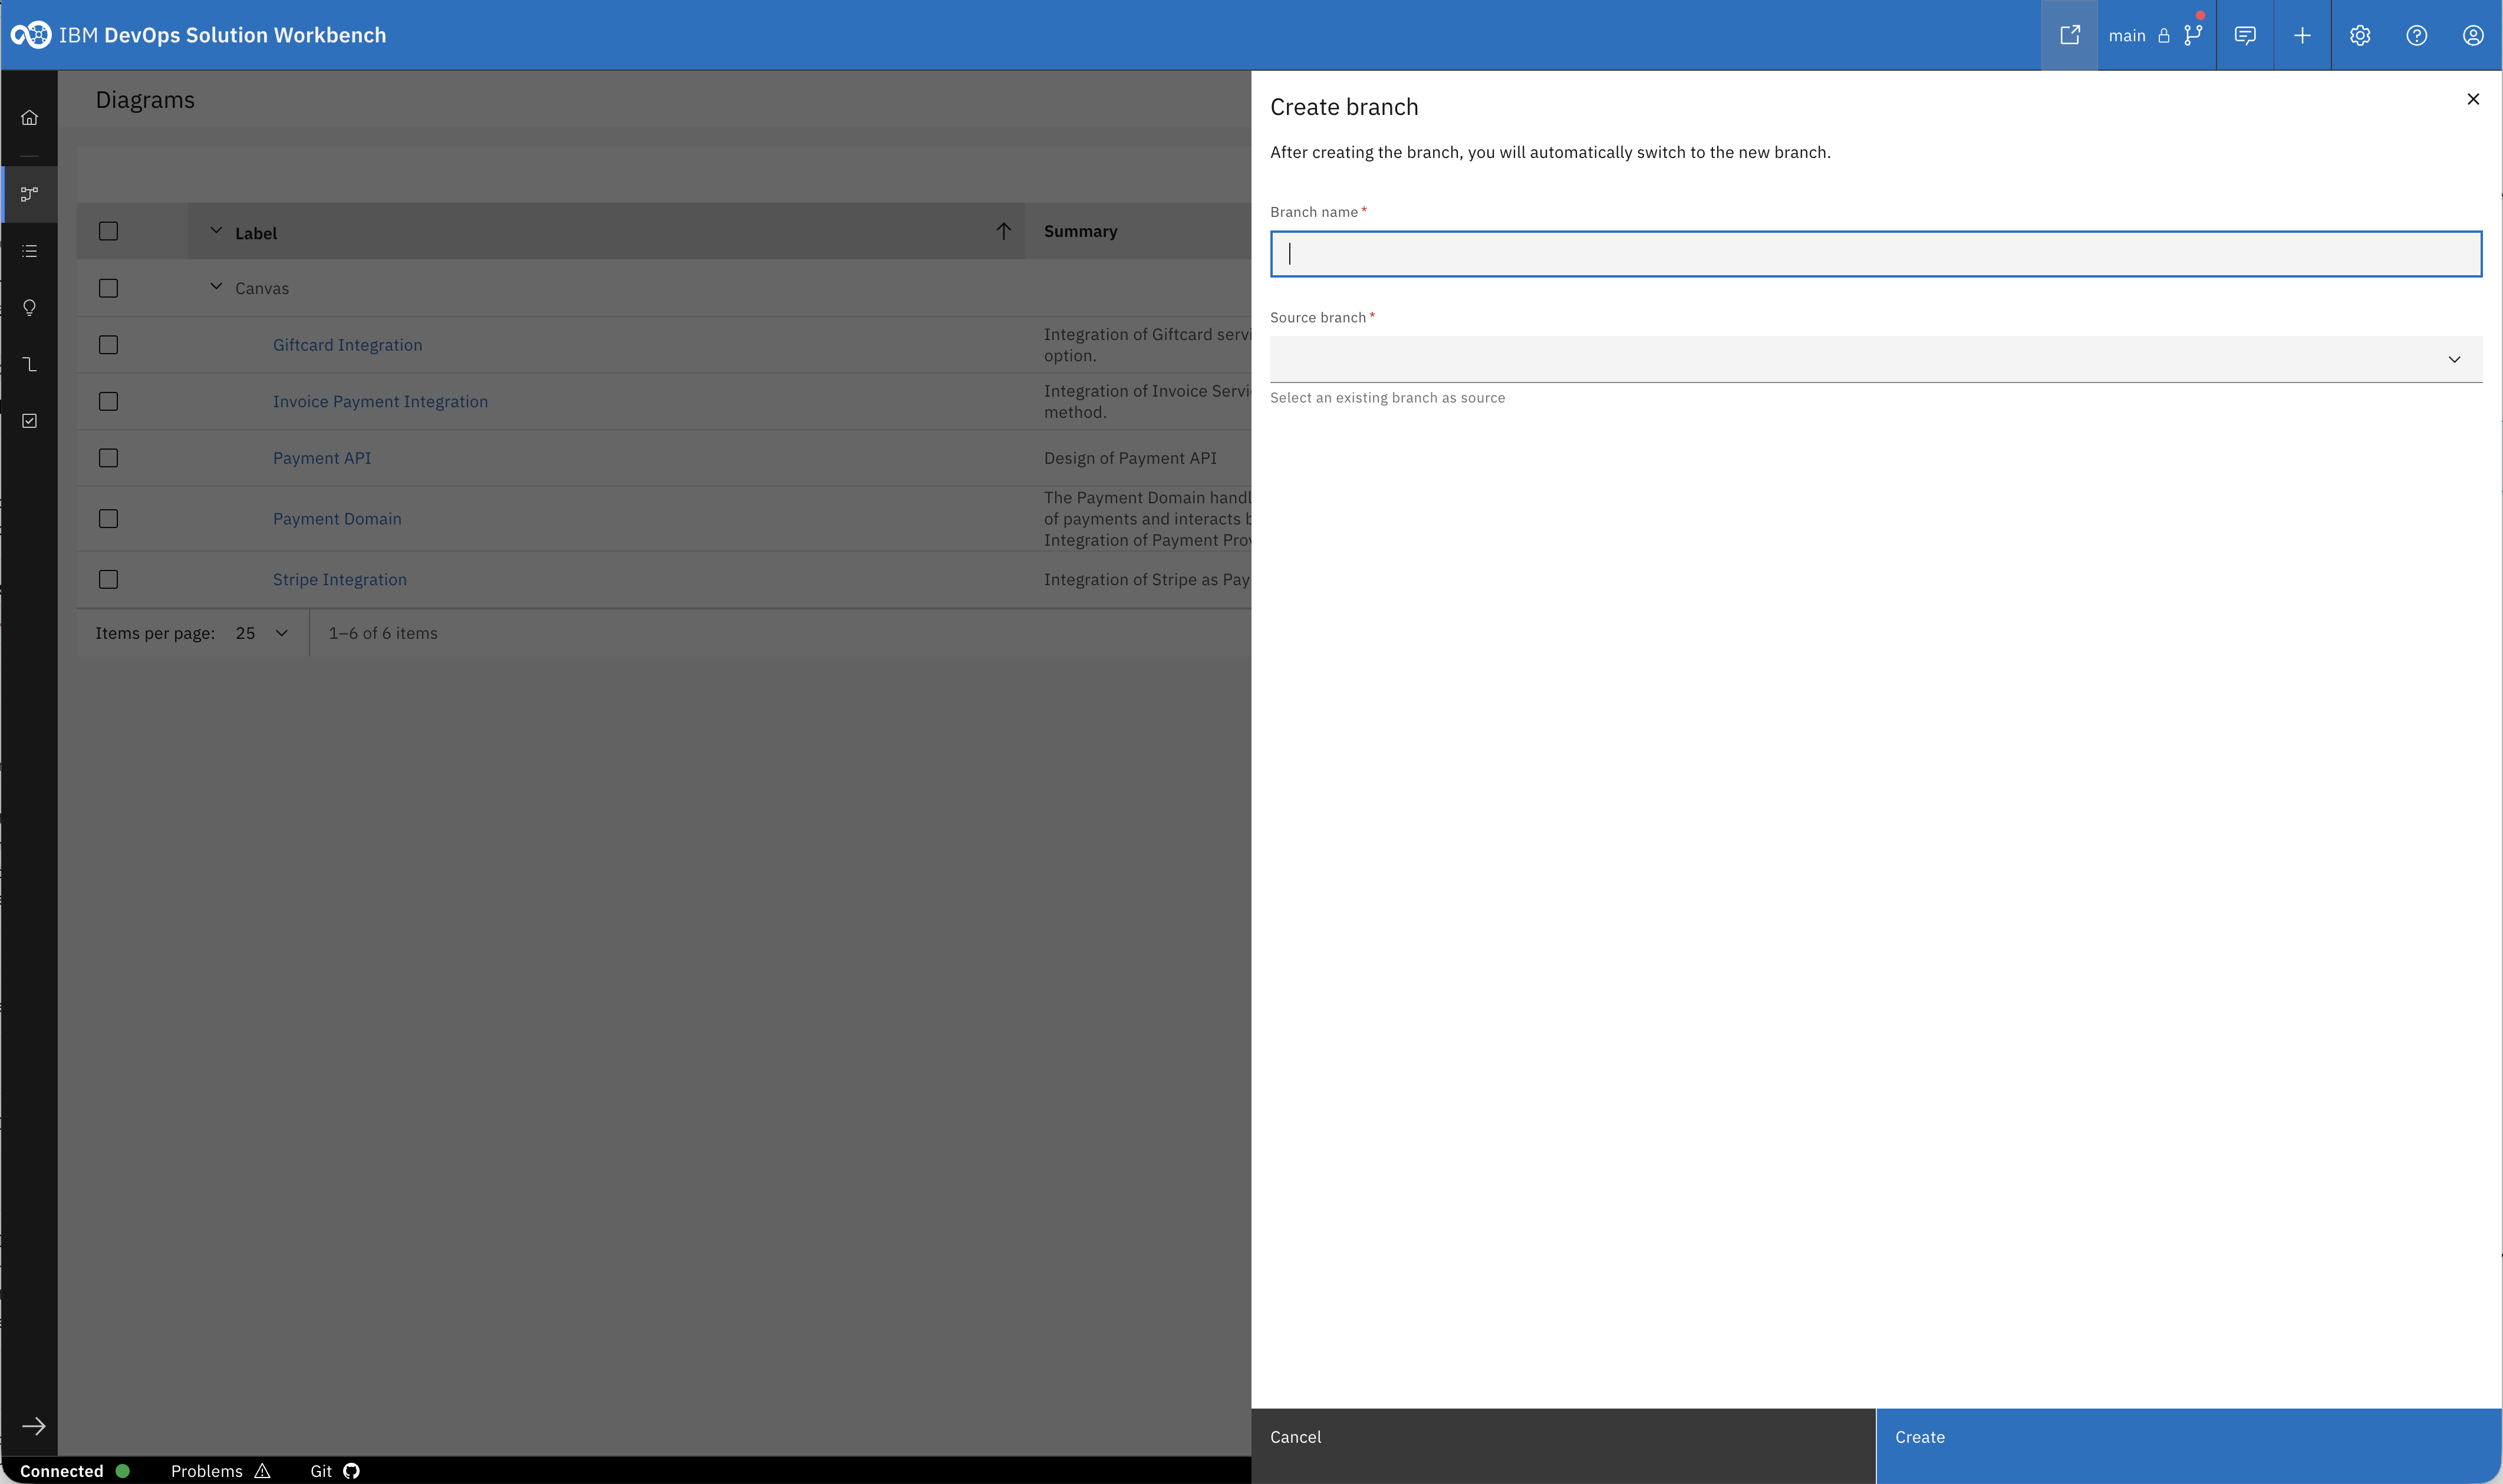Viewport: 2503px width, 1484px height.
Task: Open the external link icon in header
Action: pos(2069,35)
